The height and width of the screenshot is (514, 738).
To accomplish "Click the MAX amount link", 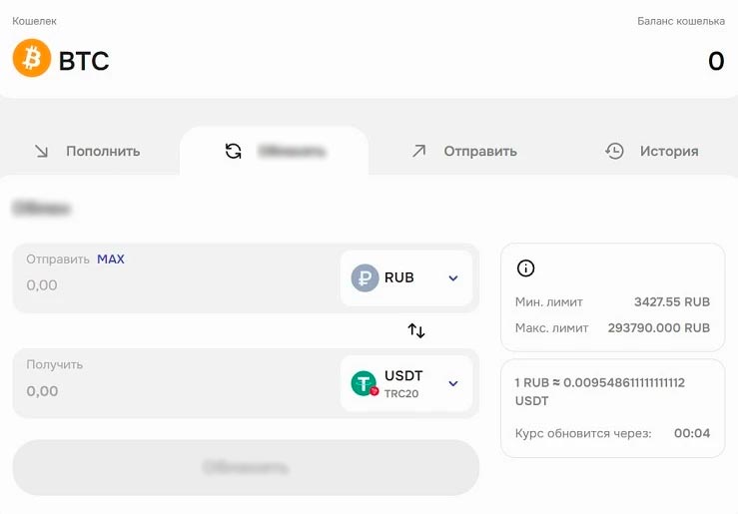I will point(111,259).
